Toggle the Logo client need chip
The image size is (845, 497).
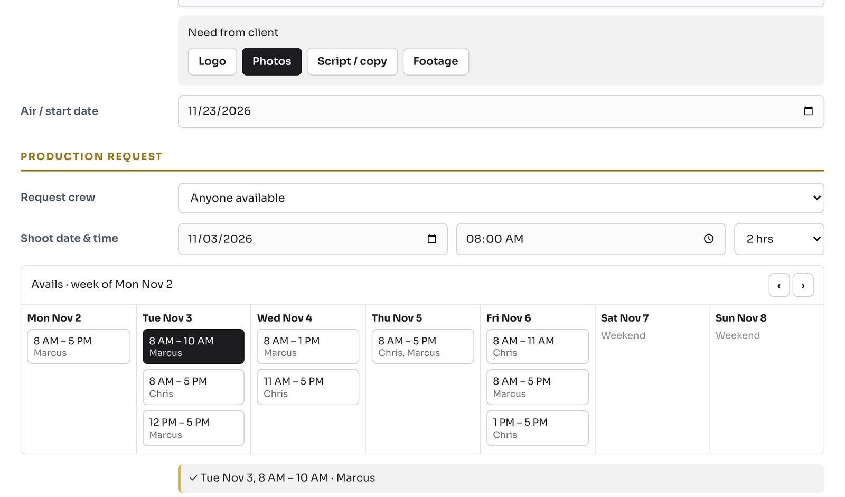coord(212,61)
